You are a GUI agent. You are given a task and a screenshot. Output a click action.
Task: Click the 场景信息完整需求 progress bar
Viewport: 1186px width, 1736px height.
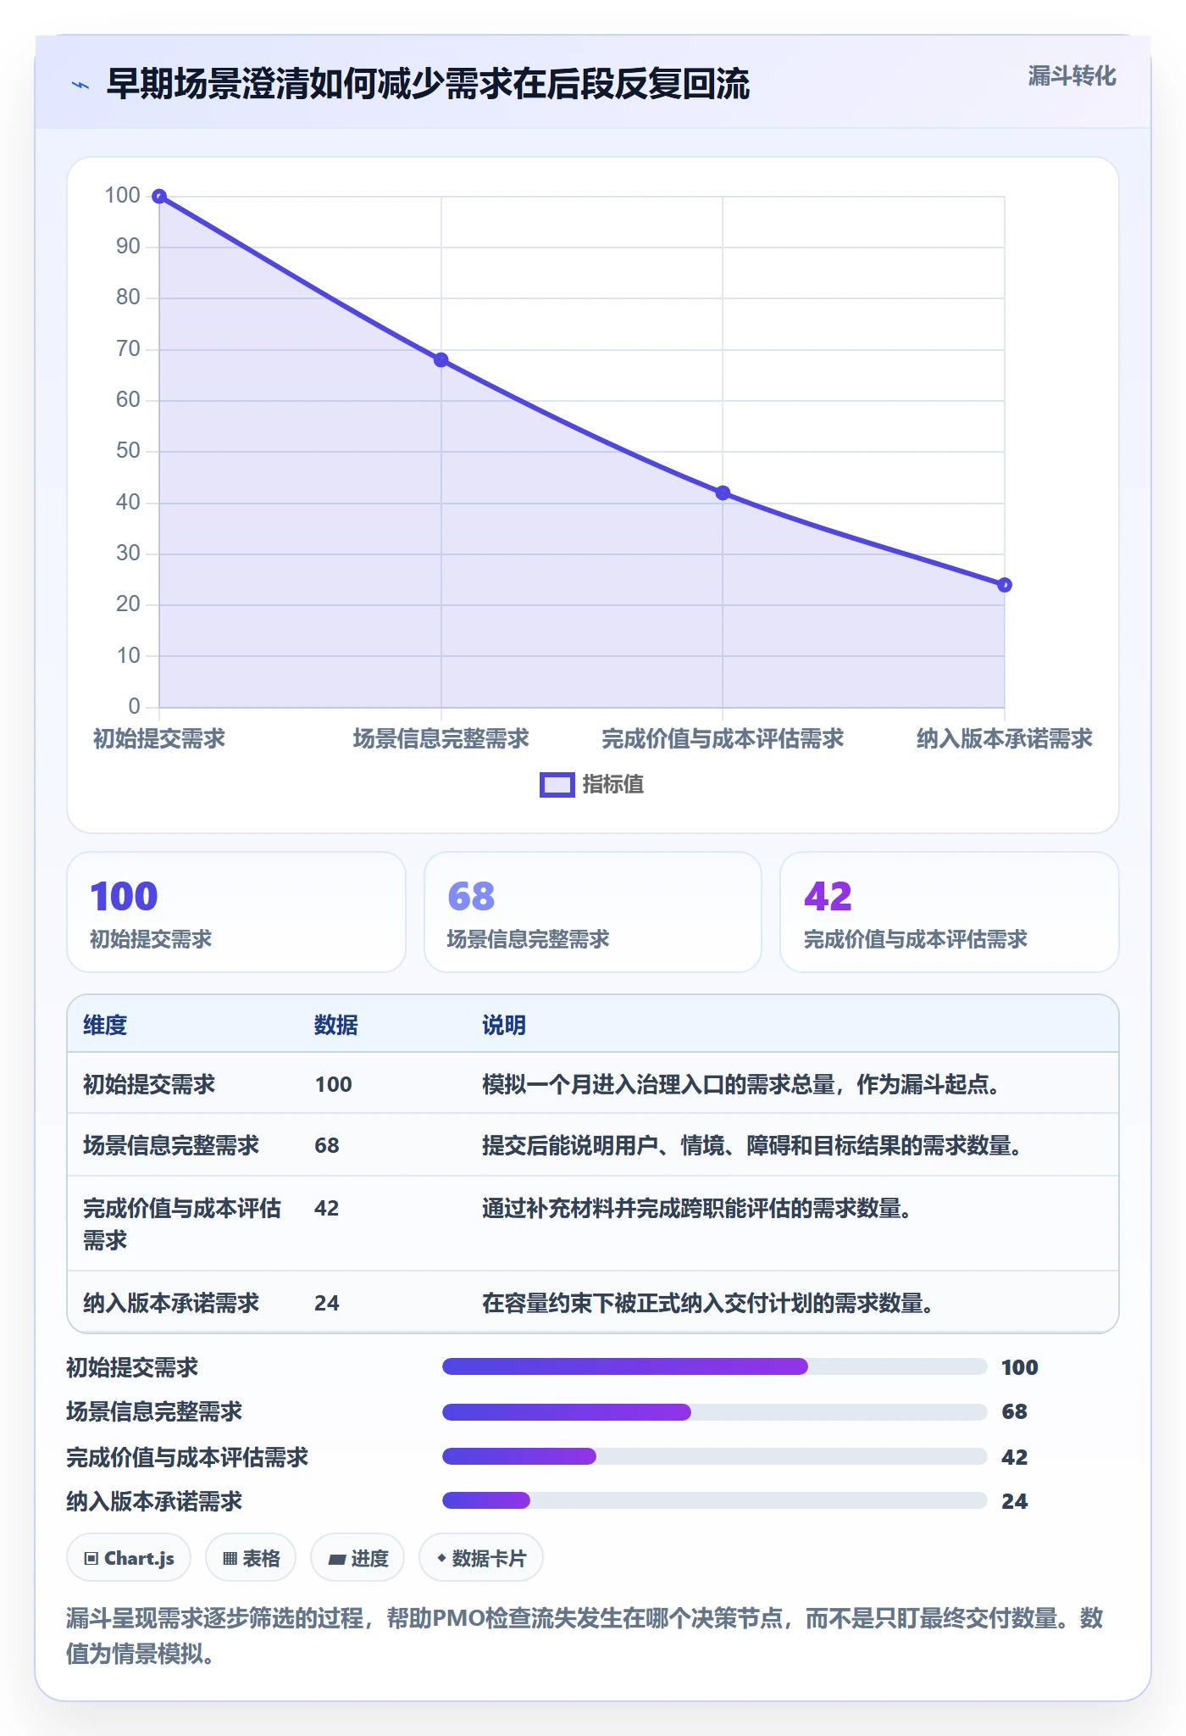(x=715, y=1412)
